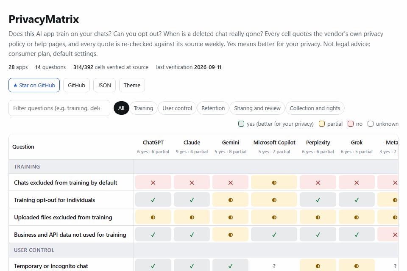The width and height of the screenshot is (407, 271).
Task: Click the USER CONTROL section header
Action: tap(34, 250)
